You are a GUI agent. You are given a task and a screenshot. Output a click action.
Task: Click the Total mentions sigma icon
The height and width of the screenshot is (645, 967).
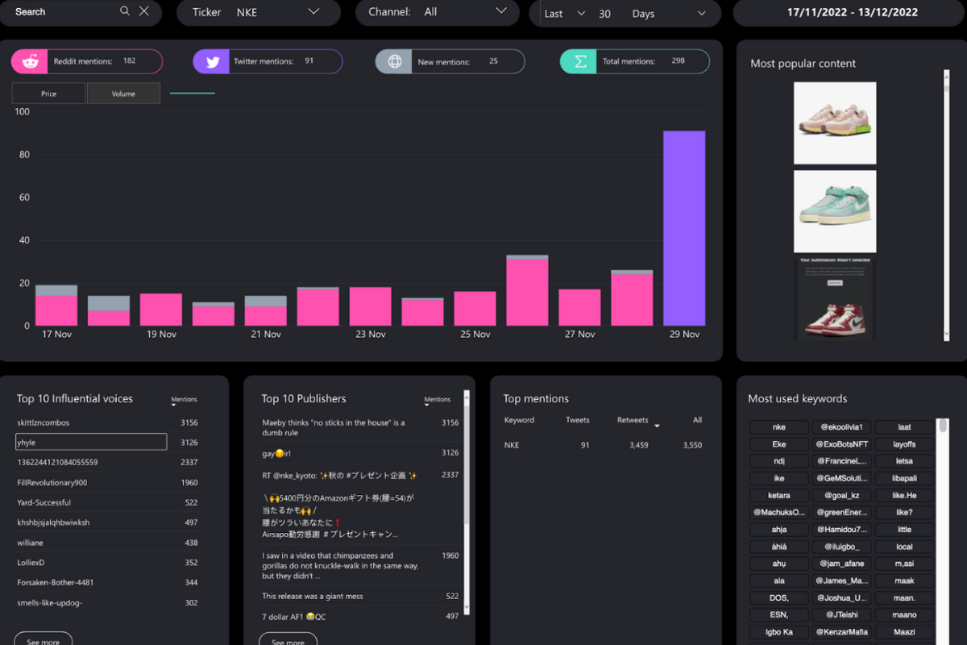[x=579, y=61]
